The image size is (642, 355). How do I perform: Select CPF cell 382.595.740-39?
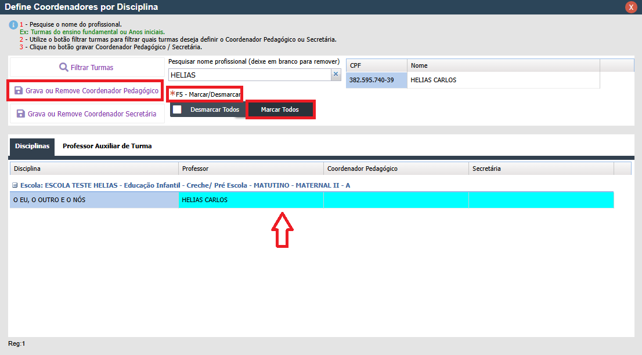tap(376, 80)
